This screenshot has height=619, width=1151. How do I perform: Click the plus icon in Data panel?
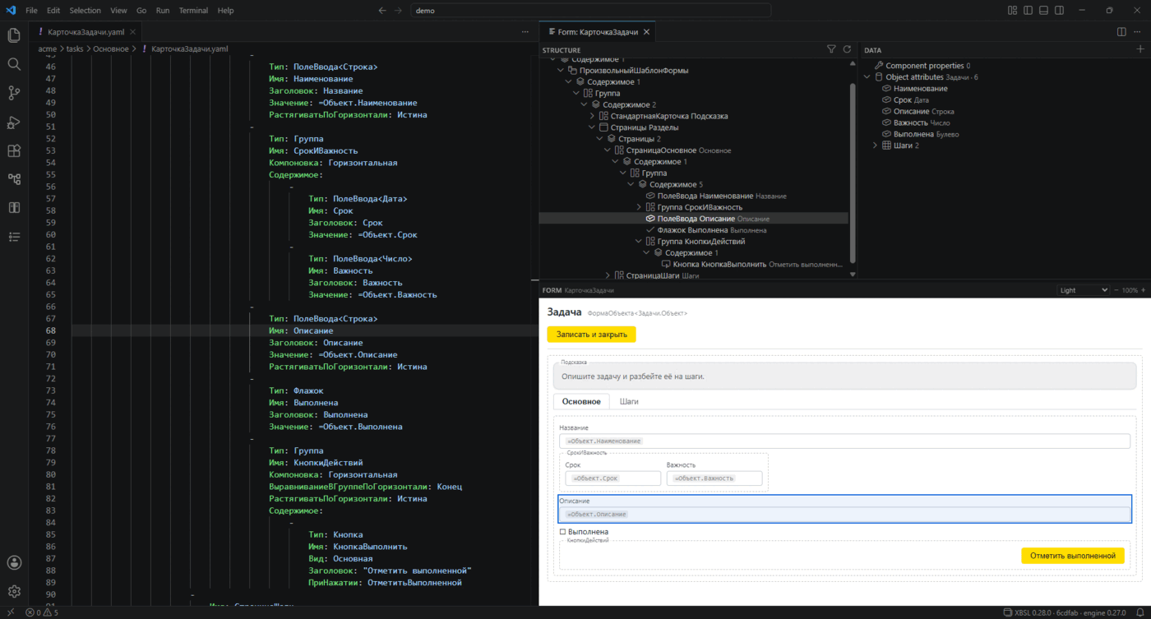(x=1139, y=50)
